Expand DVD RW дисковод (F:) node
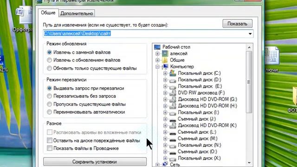This screenshot has width=297, height=167. pos(165,93)
